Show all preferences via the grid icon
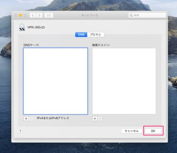This screenshot has height=153, width=177. 49,15
